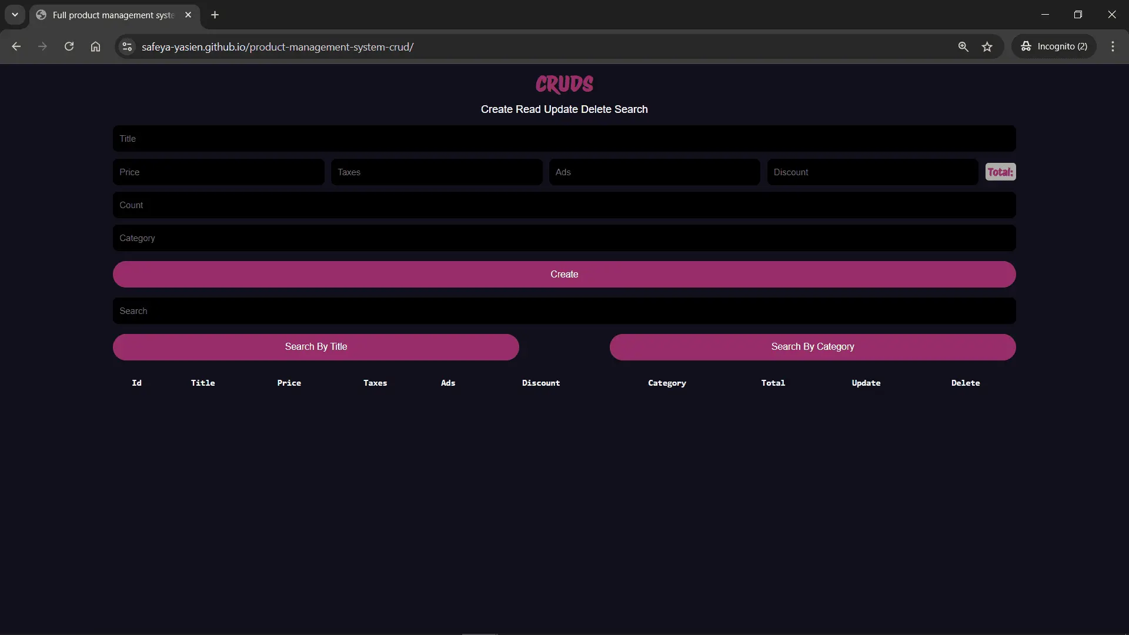Open Chrome three-dot menu
Screen dimensions: 1129x635
click(1113, 46)
